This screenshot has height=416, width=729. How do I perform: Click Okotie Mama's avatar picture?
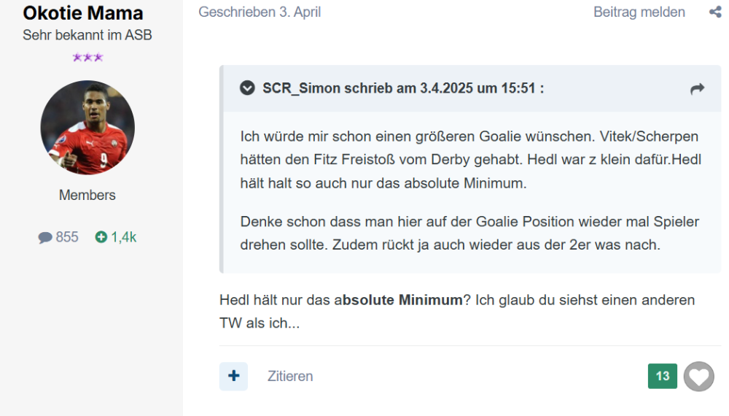(x=87, y=128)
